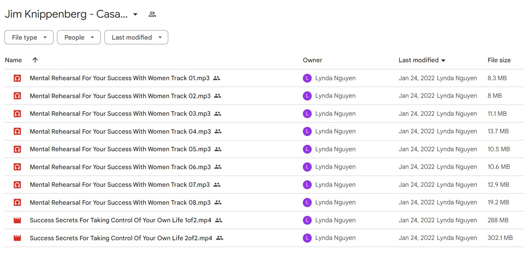Select file Mental Rehearsal Track 01.mp3
Screen dimensions: 524x269
(x=120, y=78)
